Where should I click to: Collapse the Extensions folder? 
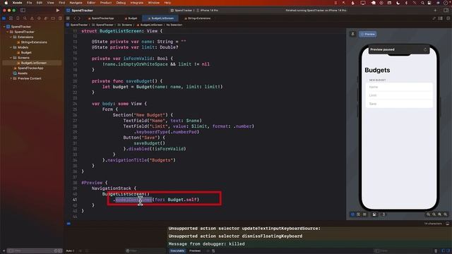[11, 37]
